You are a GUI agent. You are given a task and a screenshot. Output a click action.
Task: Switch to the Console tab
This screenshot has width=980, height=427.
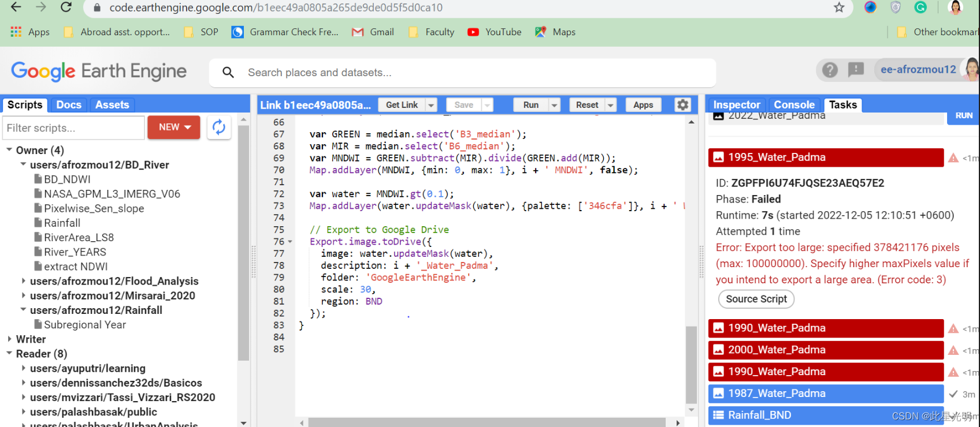795,105
